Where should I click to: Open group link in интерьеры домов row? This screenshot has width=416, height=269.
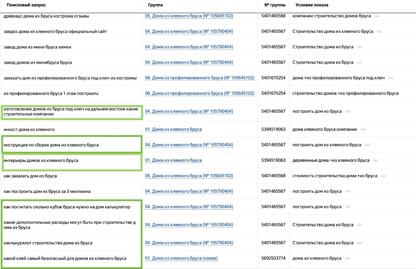pos(173,160)
